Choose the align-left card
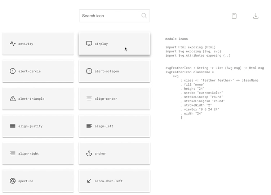Image resolution: width=271 pixels, height=195 pixels. coord(114,126)
